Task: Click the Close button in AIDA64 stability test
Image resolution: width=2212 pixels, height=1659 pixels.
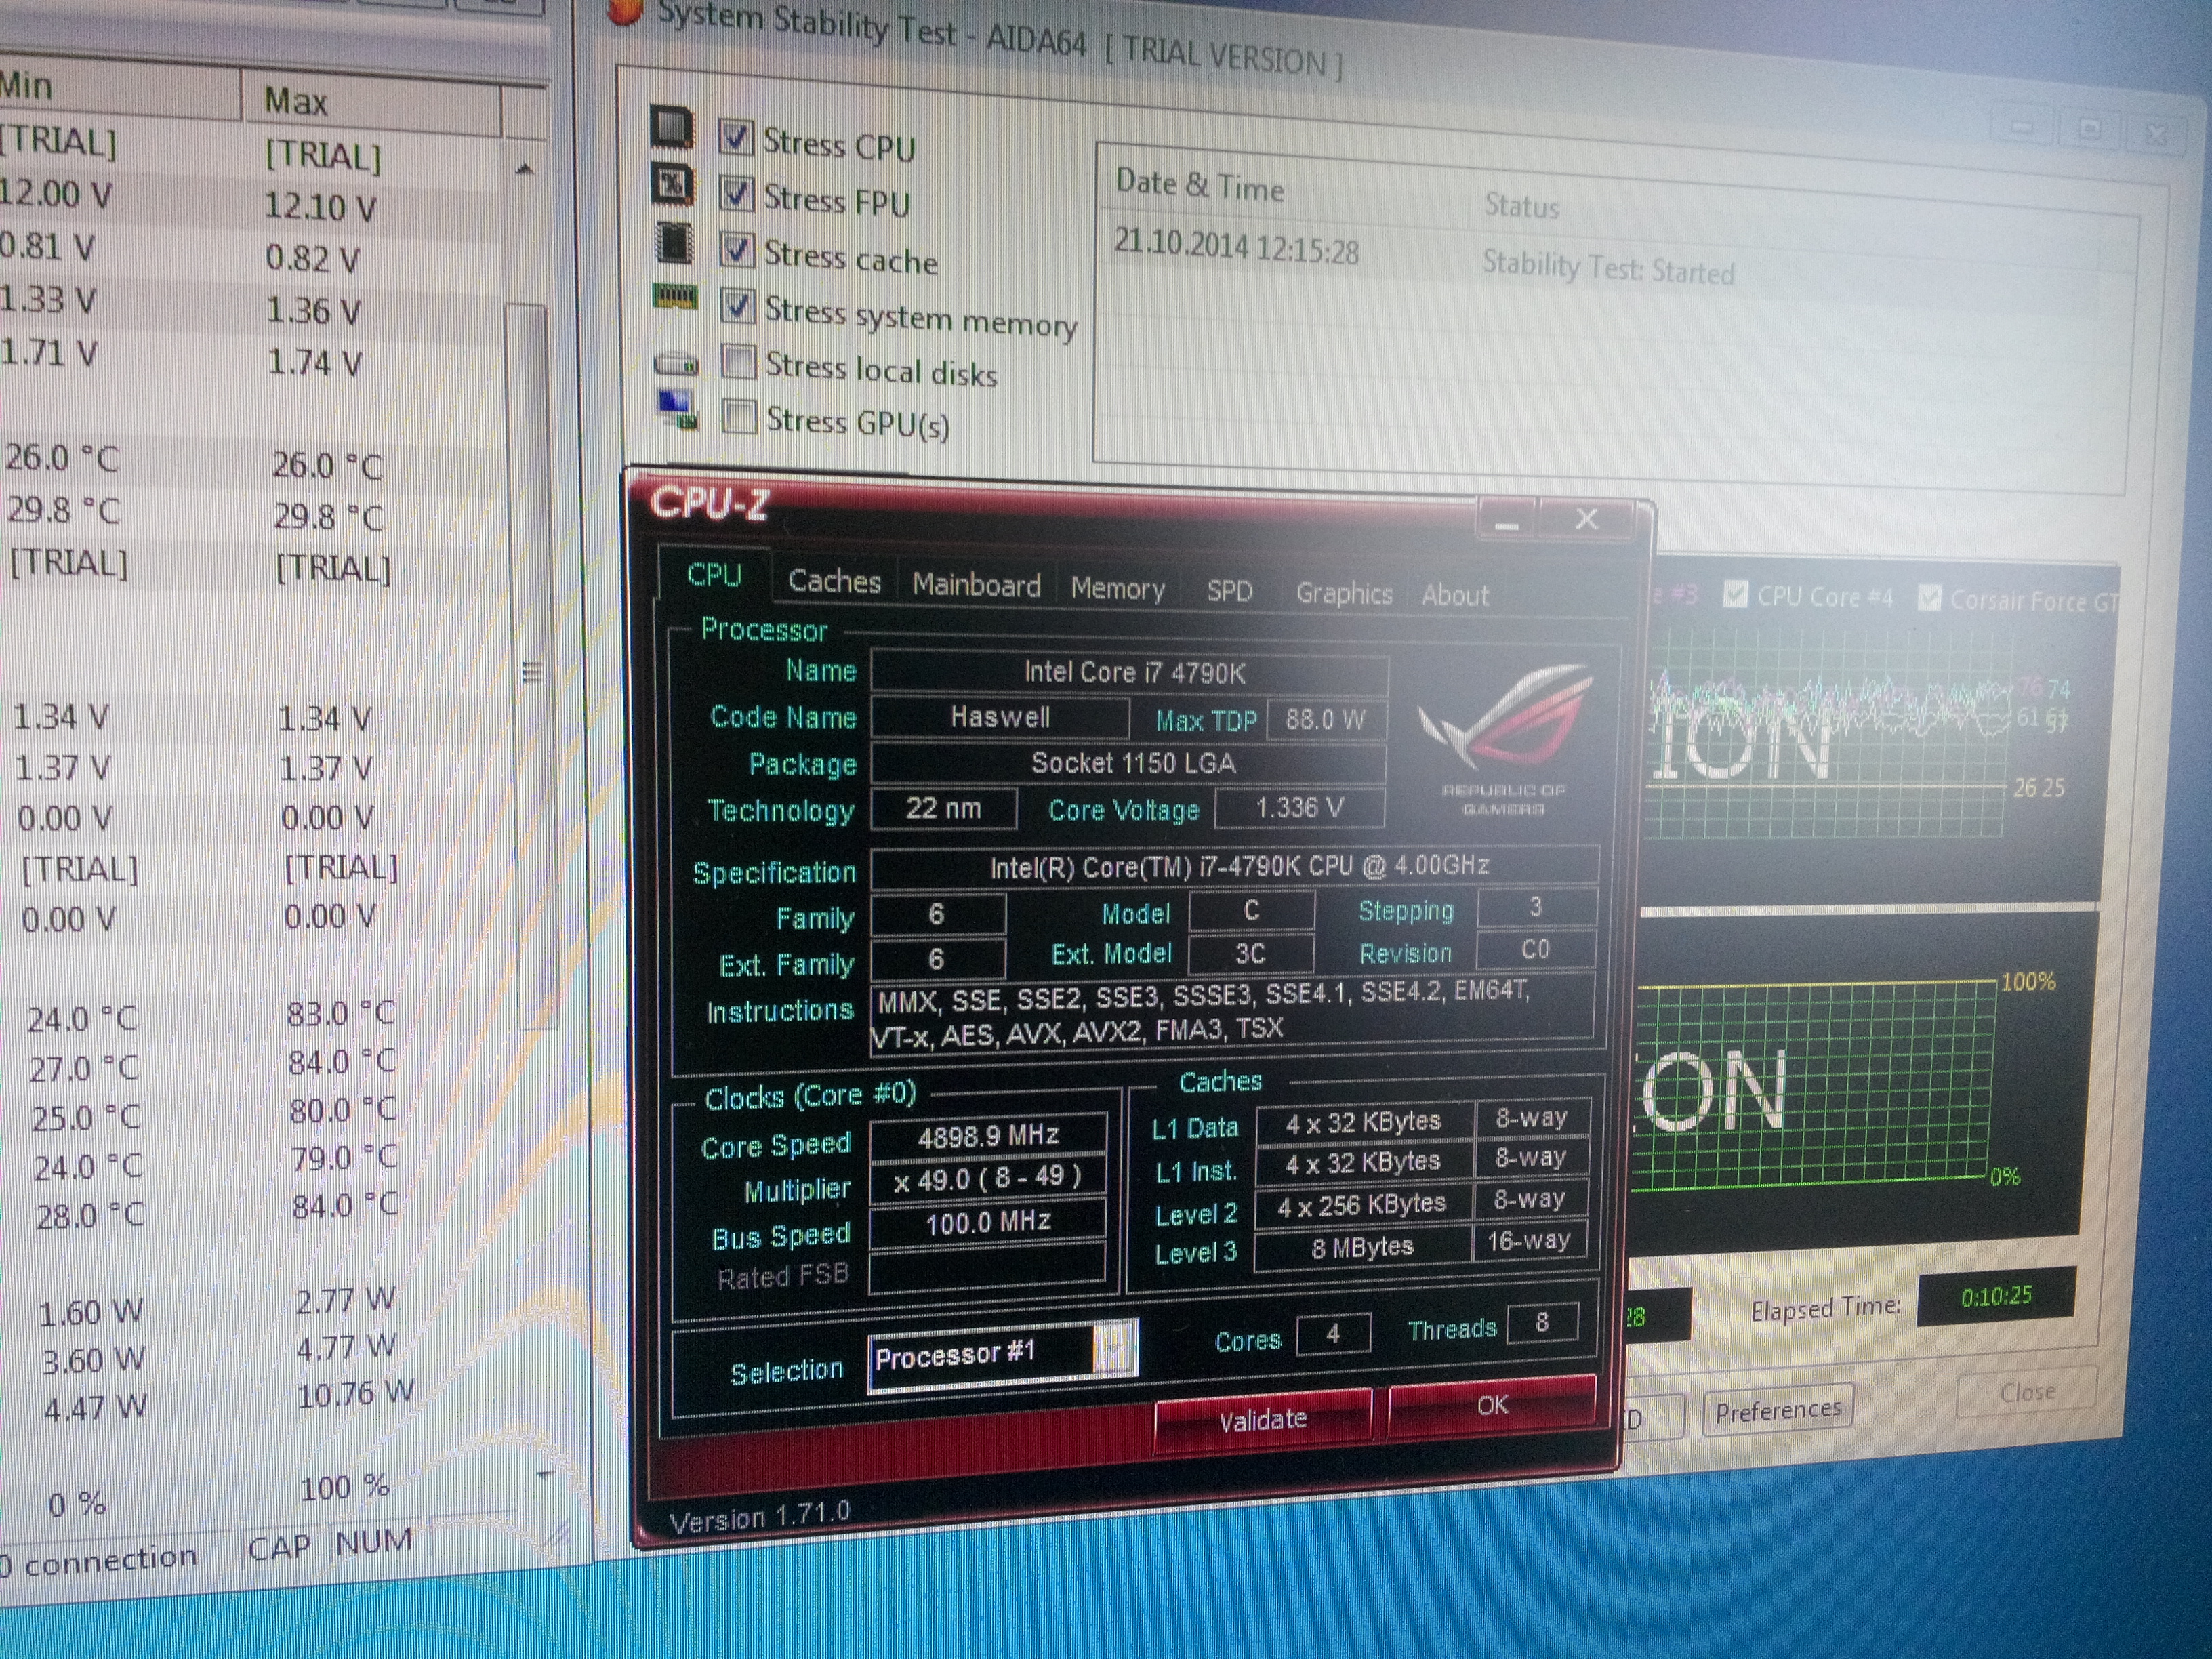Action: (x=2027, y=1392)
